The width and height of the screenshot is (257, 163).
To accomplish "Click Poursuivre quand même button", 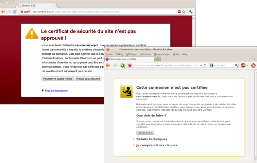I will 58,79.
